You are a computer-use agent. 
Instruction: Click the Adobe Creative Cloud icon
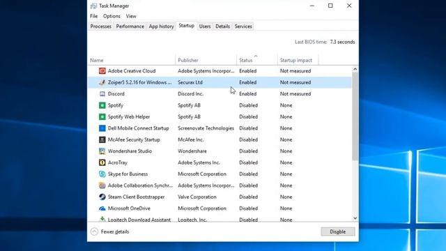pyautogui.click(x=102, y=71)
